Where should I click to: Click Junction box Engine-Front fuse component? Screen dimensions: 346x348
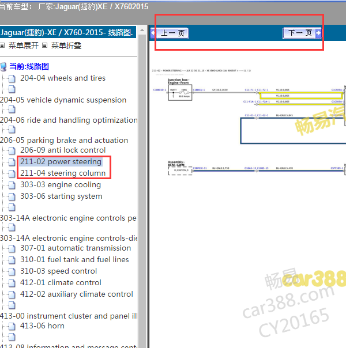tap(180, 93)
